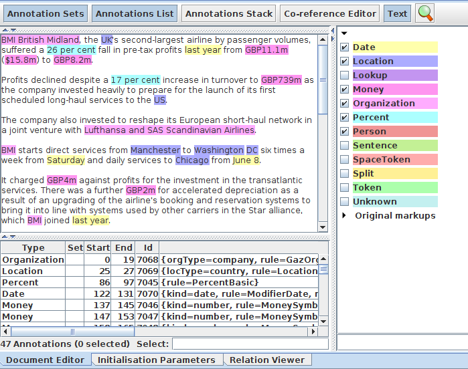Screen dimensions: 468x369
Task: Enable the Lookup annotation checkbox
Action: (344, 75)
